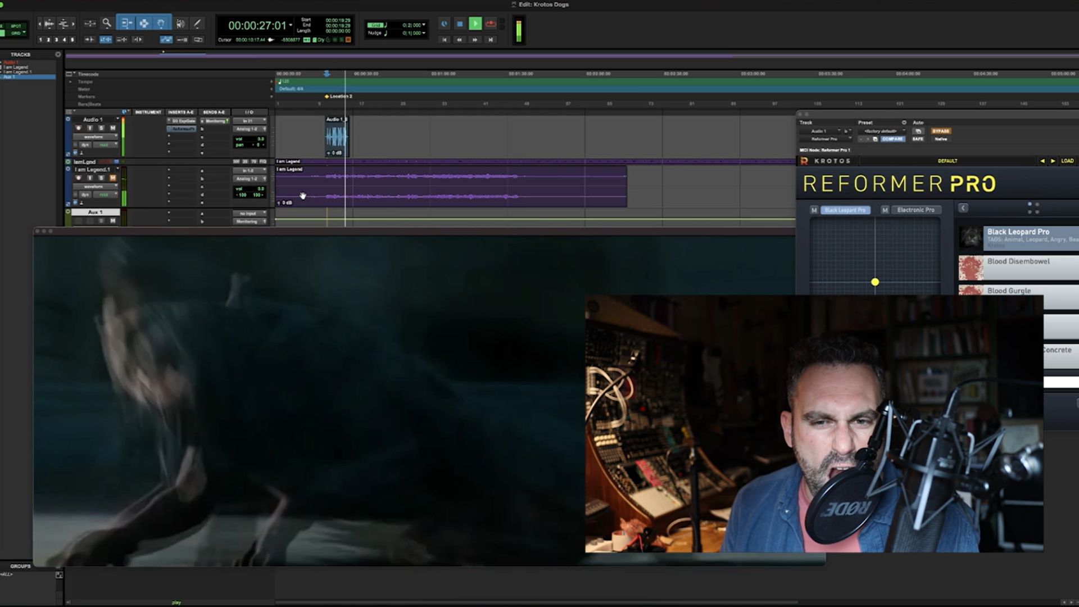Record-enable the Audio 1 track

tap(79, 128)
